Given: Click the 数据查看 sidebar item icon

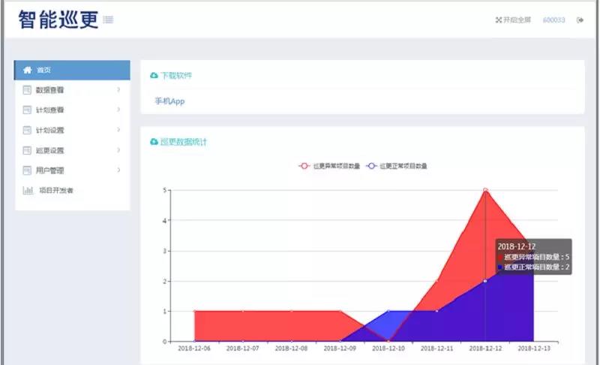Looking at the screenshot, I should click(27, 90).
